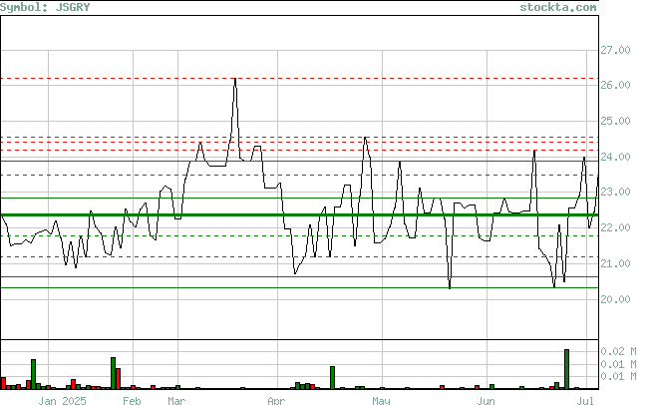Image resolution: width=653 pixels, height=405 pixels.
Task: Click the green volume bar in late December
Action: (x=33, y=374)
